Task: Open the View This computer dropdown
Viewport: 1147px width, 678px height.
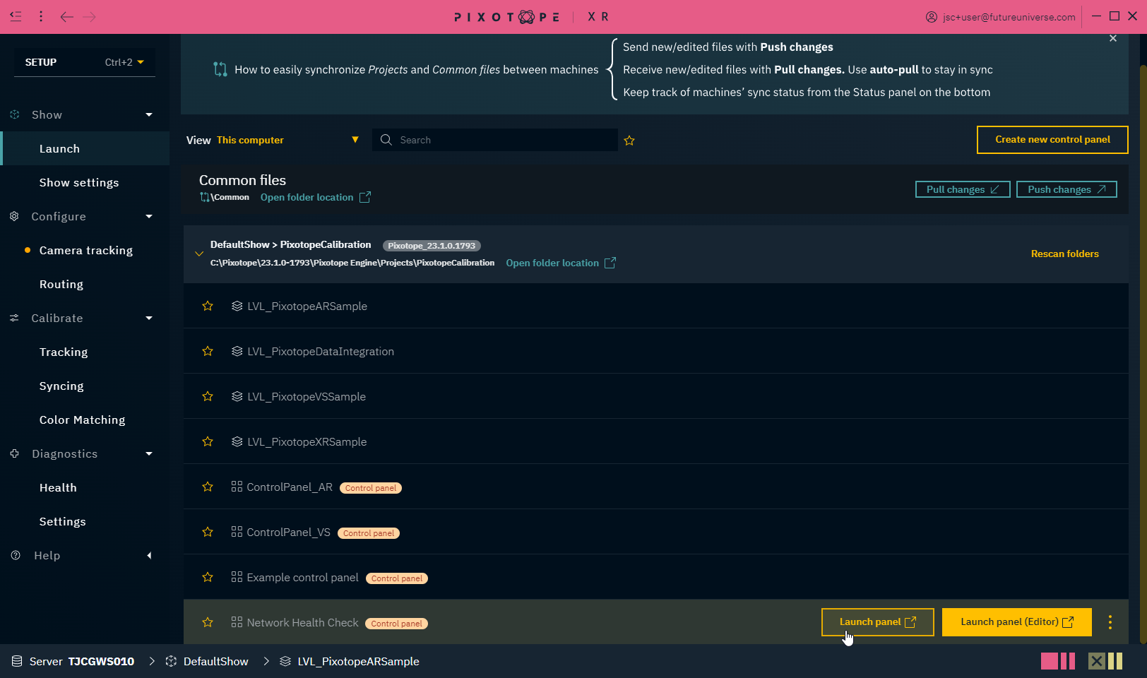Action: (x=273, y=140)
